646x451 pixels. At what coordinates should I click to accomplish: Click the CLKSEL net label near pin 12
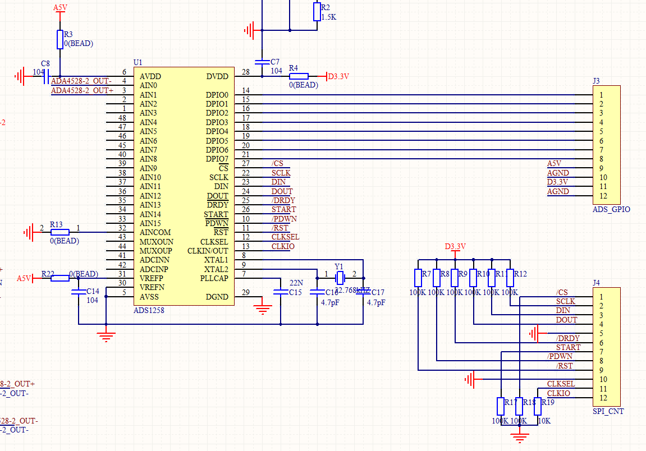(285, 237)
